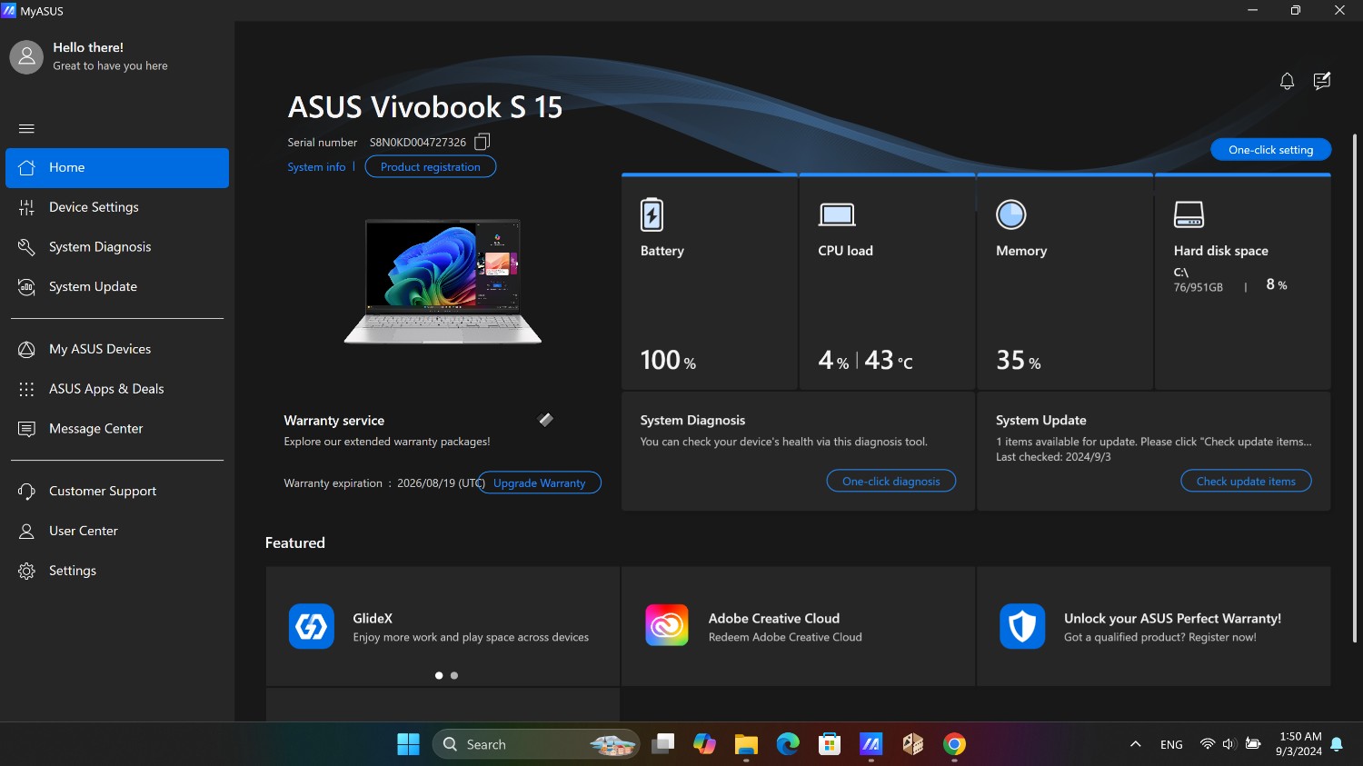Open Customer Support page

pos(117,492)
